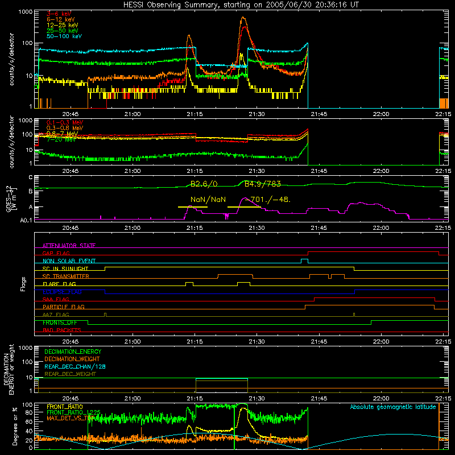Click the ATTENUATOR_STATE flag label
This screenshot has height=455, width=455.
pos(69,246)
